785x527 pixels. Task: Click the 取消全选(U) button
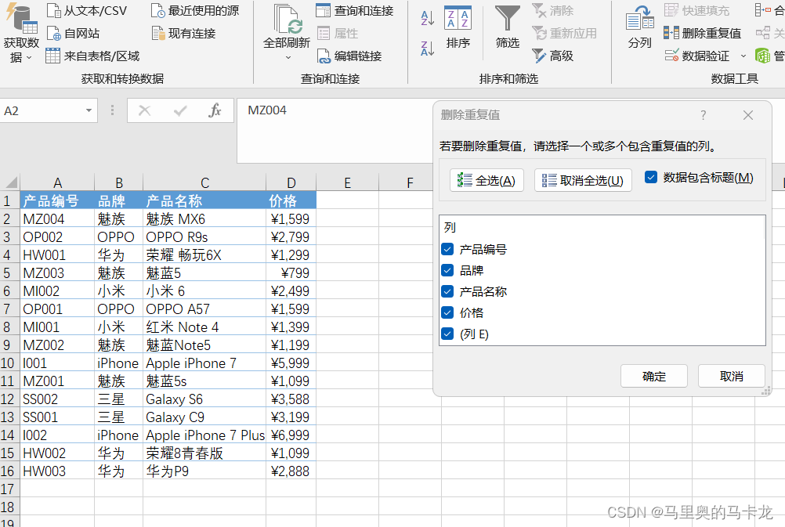point(583,180)
